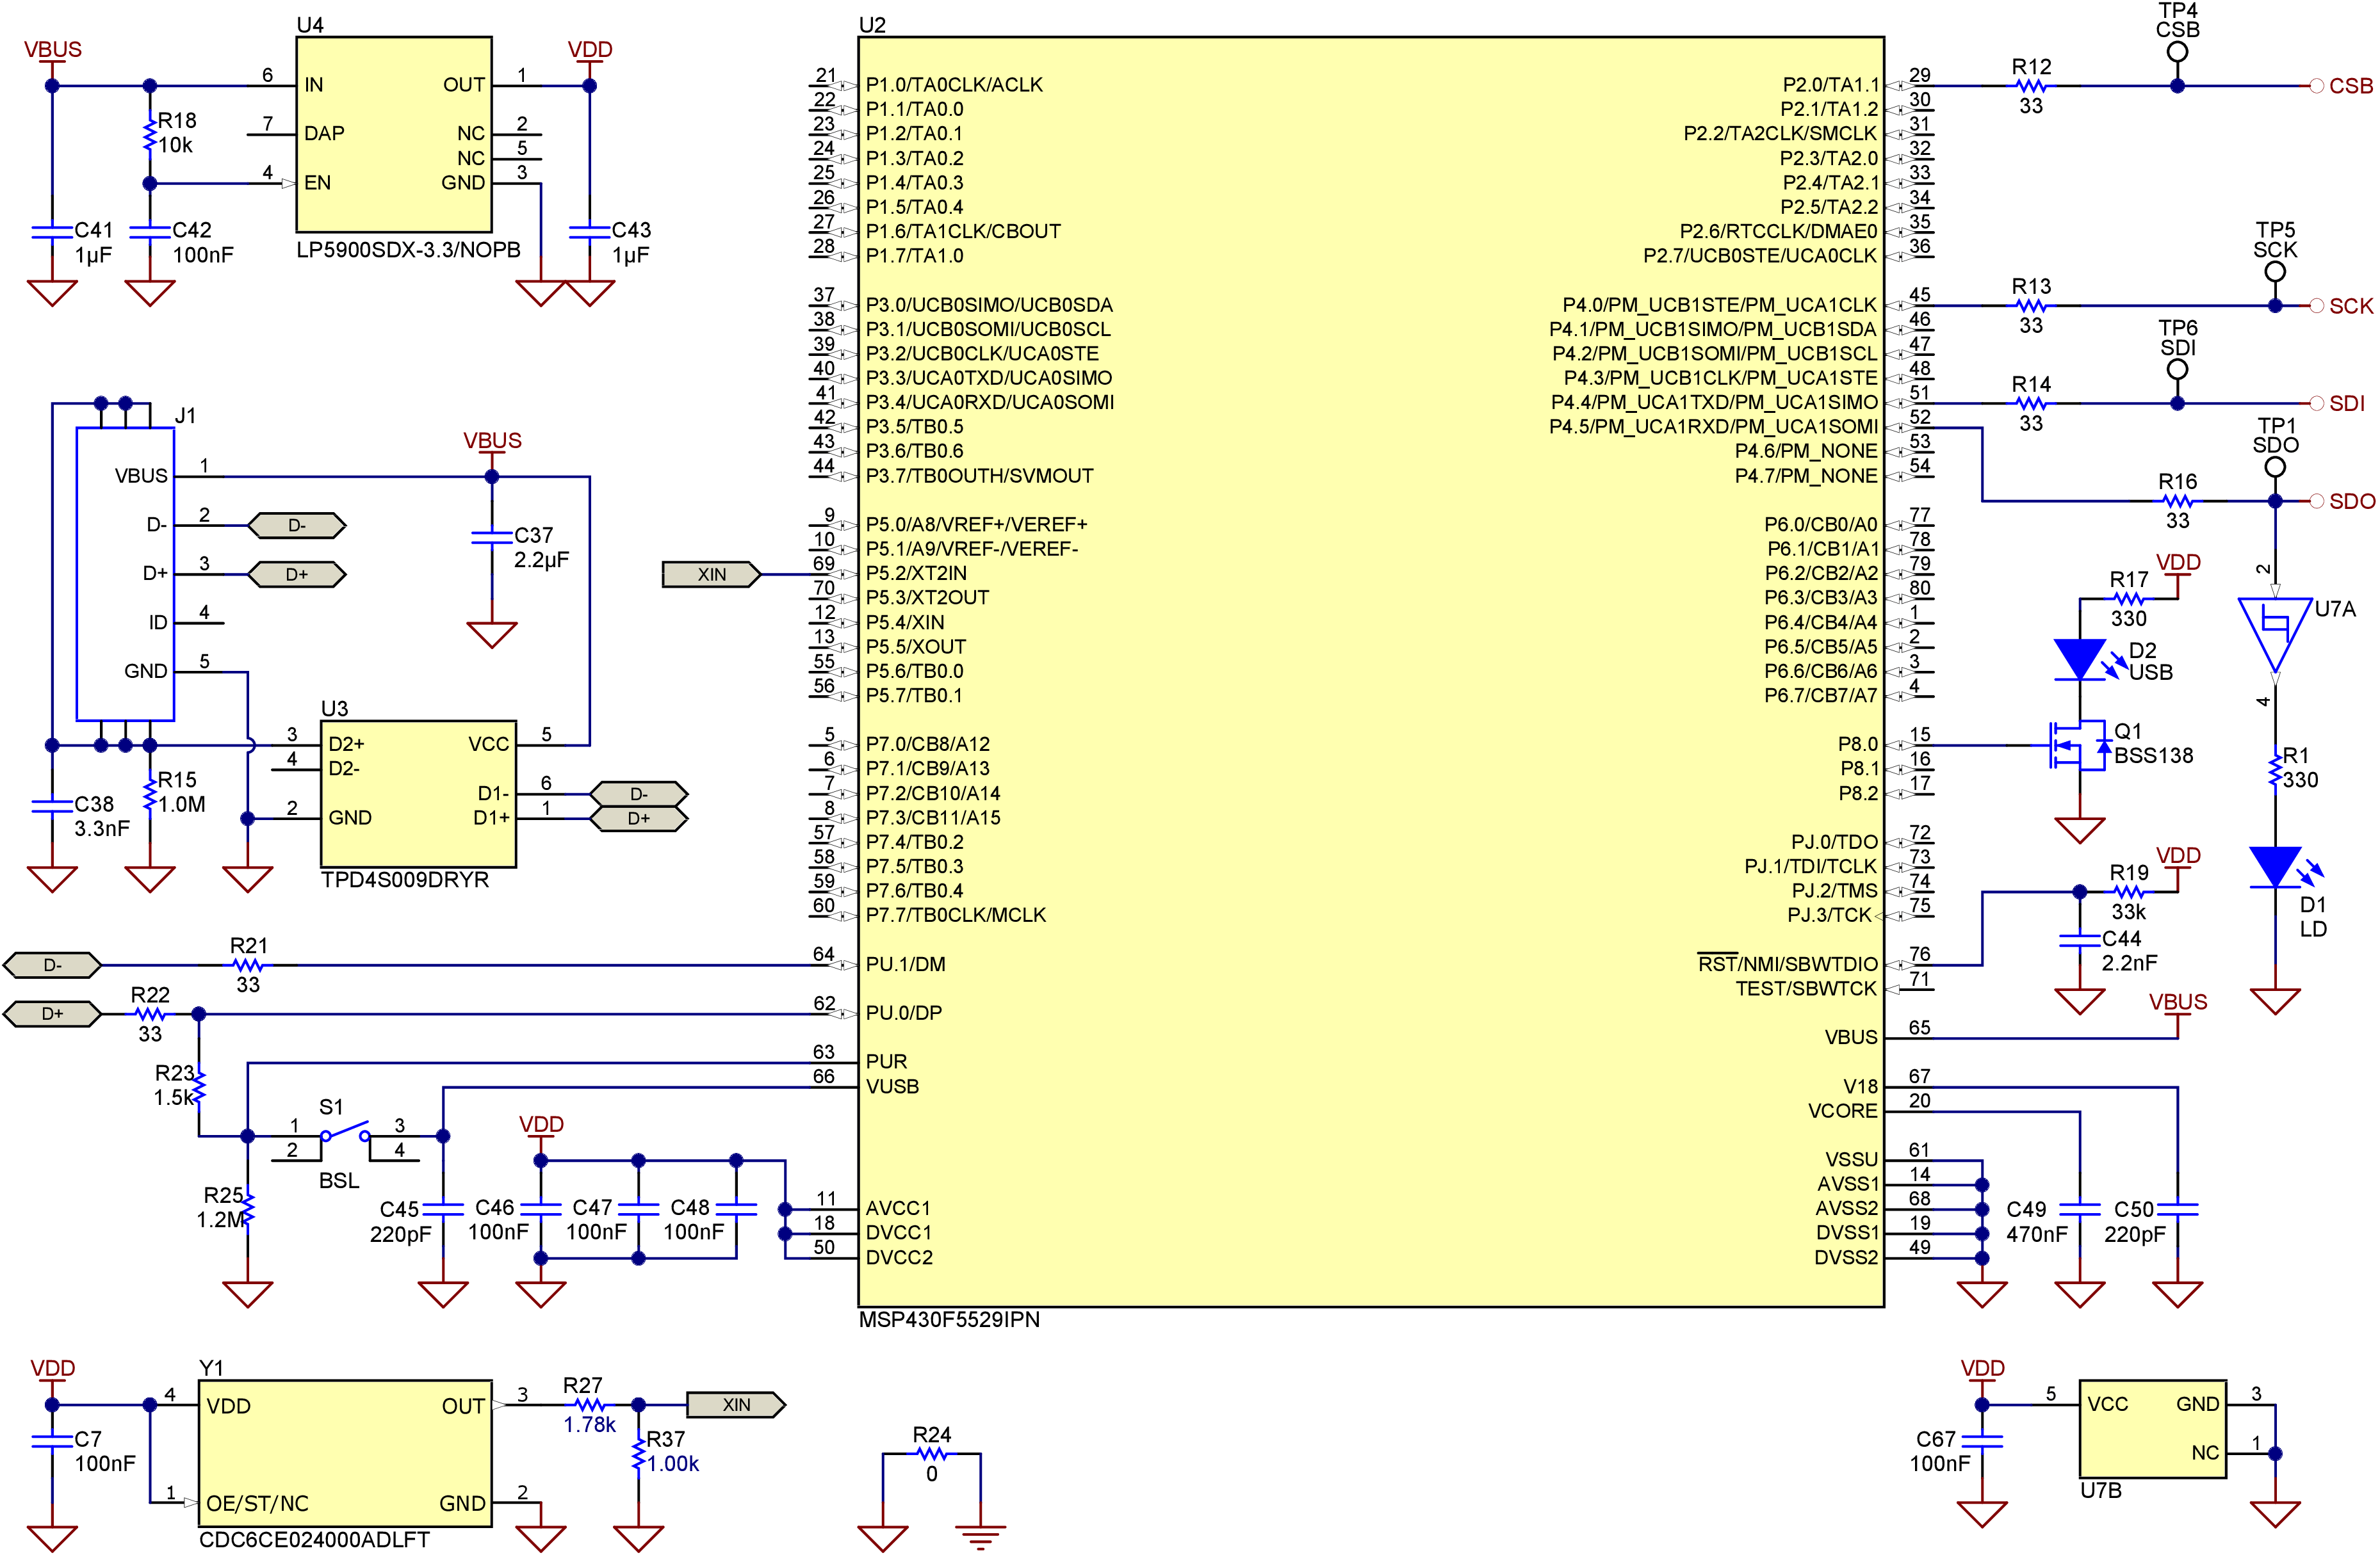Select the D+ port on U3 D1+
Image resolution: width=2380 pixels, height=1562 pixels.
click(x=638, y=819)
